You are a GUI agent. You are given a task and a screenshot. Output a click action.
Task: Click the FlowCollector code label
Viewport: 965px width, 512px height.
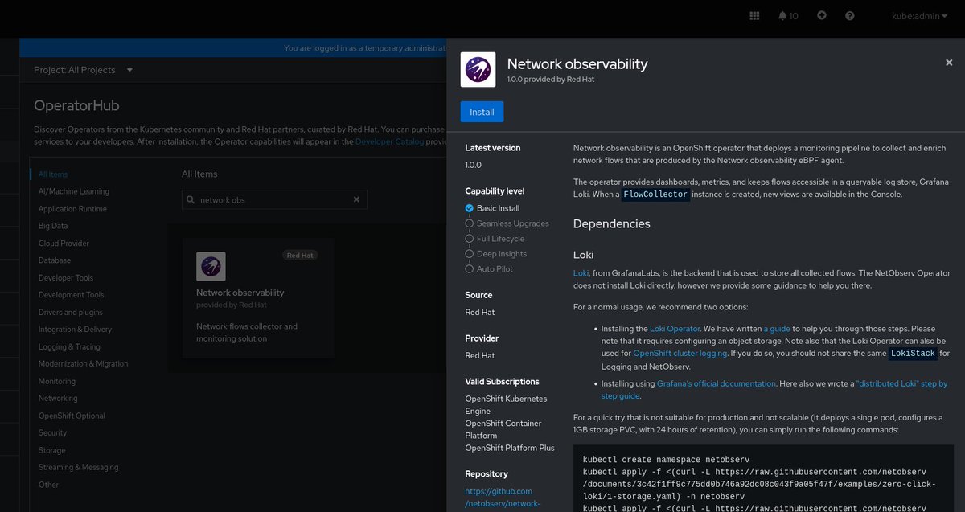tap(655, 195)
